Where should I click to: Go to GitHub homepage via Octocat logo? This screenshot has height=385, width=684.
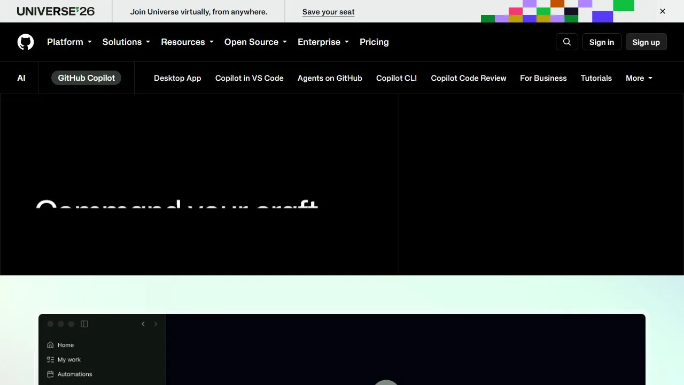pyautogui.click(x=26, y=42)
